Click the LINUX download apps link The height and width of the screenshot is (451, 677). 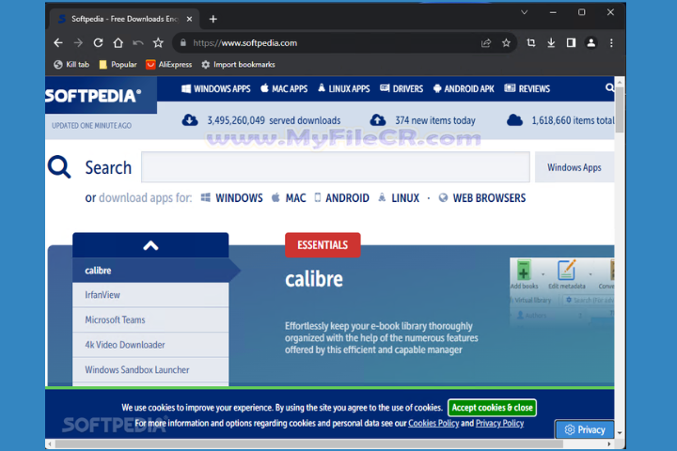[x=399, y=198]
